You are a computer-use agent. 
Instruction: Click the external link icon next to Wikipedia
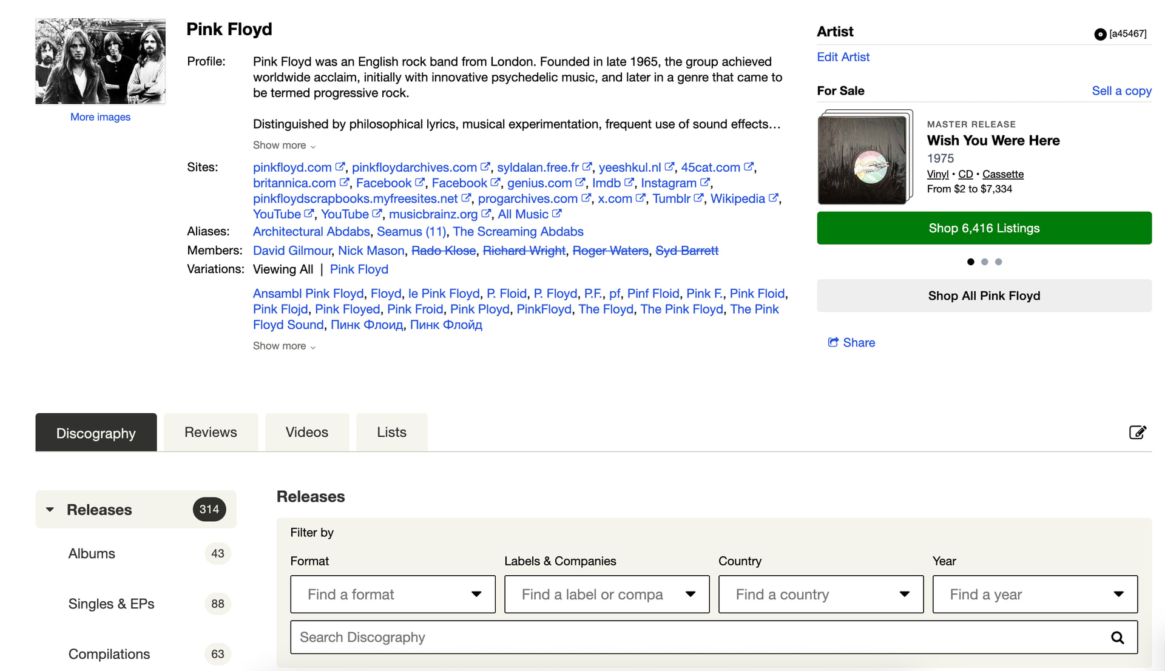click(x=774, y=198)
